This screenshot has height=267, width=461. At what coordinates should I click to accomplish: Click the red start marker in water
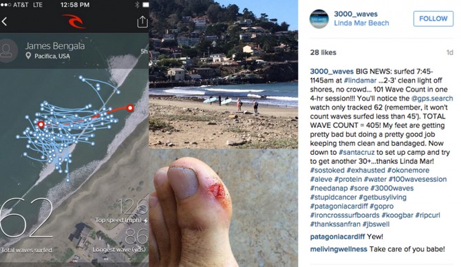(x=41, y=125)
